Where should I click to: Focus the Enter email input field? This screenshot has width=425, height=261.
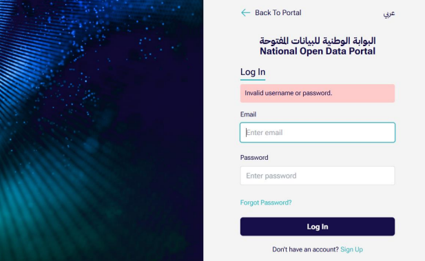pyautogui.click(x=318, y=132)
